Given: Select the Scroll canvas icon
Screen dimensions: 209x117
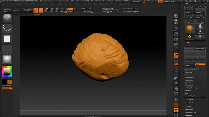Looking at the screenshot, I should tap(176, 24).
